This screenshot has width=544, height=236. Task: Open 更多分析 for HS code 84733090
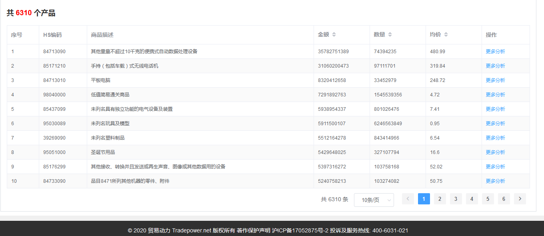click(495, 181)
